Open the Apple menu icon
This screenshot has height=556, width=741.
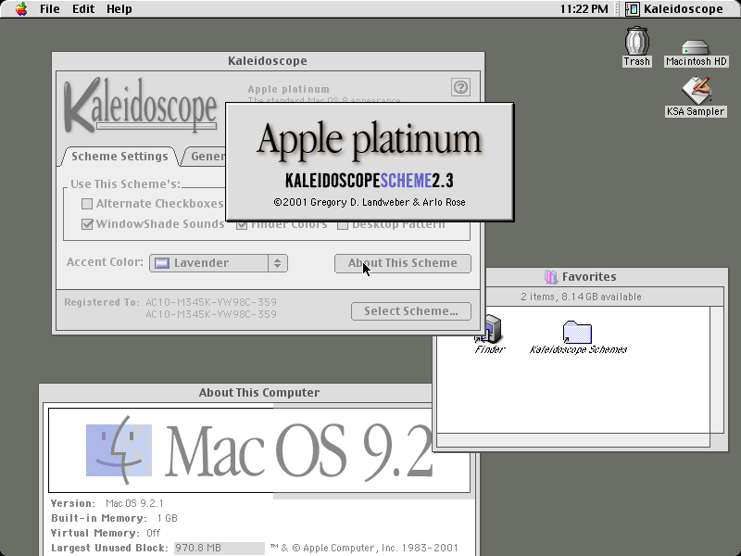pos(20,9)
